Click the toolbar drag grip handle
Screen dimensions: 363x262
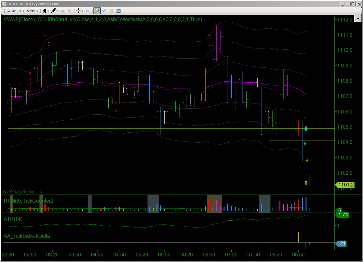coord(3,11)
